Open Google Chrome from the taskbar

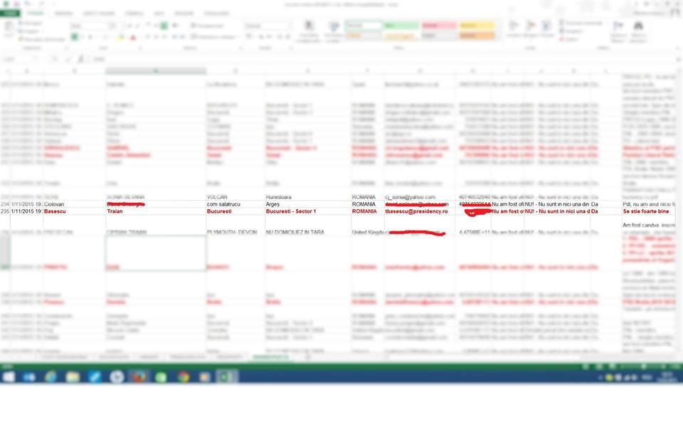click(x=184, y=376)
